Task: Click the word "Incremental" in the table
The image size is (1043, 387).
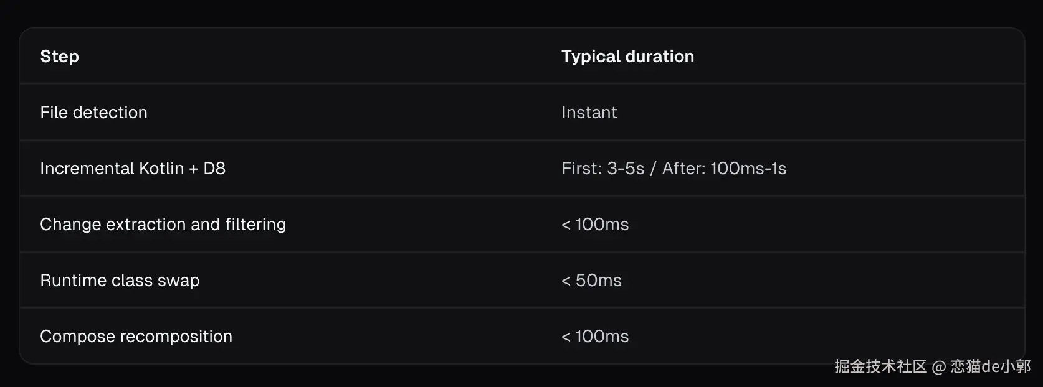Action: coord(87,169)
